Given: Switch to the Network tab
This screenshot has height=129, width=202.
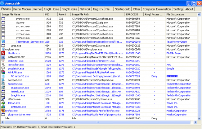Looking at the screenshot, I should 85,9.
